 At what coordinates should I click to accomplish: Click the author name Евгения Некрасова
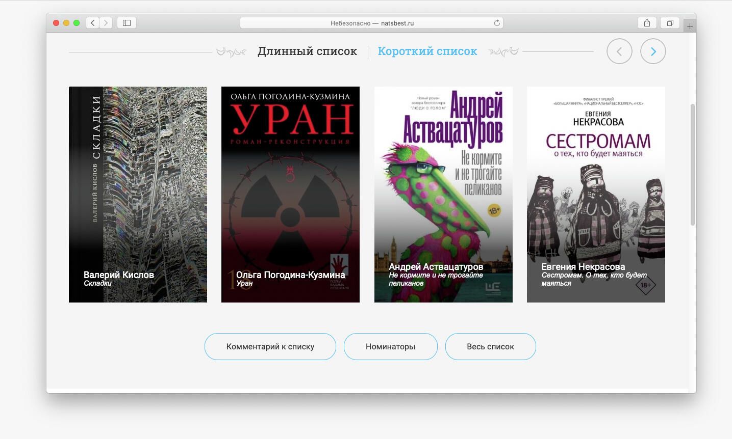583,267
